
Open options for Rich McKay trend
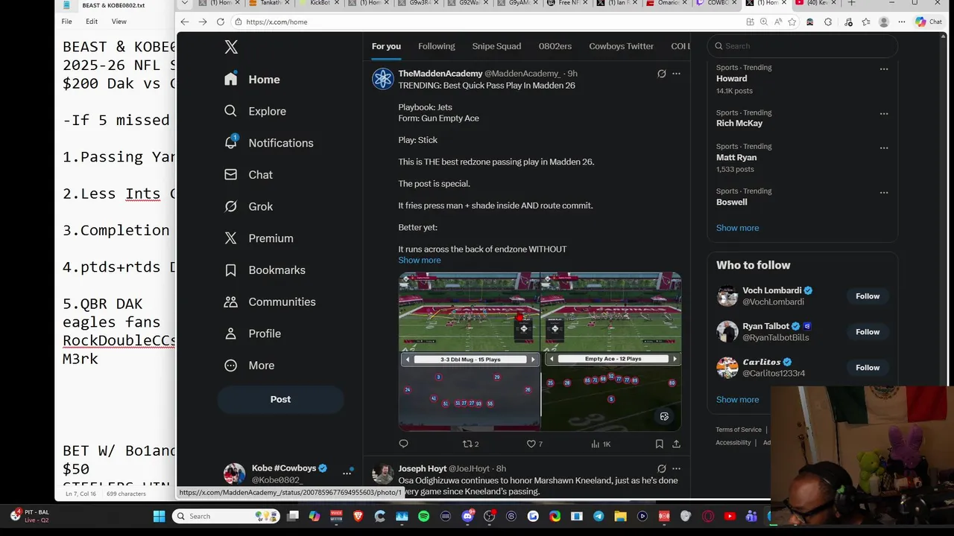(x=884, y=114)
